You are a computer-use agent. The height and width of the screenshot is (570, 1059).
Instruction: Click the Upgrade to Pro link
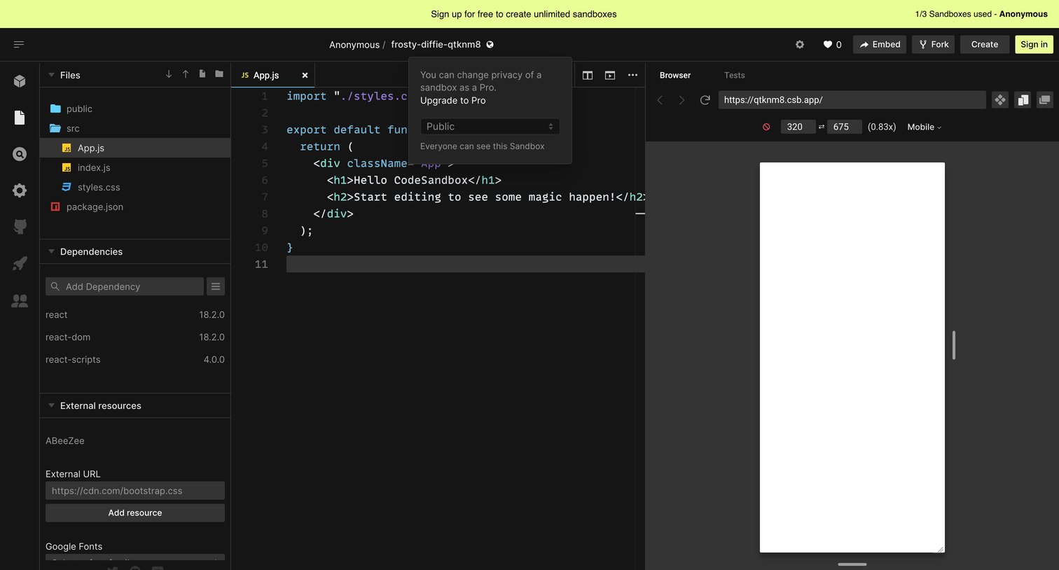coord(452,100)
